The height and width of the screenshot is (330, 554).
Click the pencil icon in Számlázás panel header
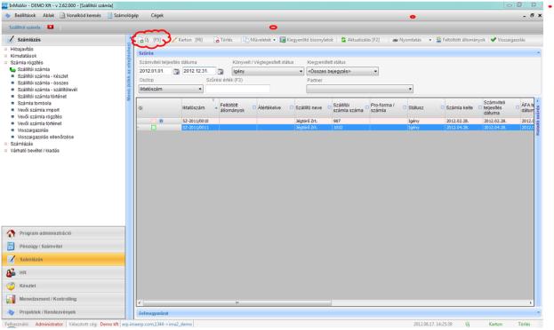pos(12,40)
